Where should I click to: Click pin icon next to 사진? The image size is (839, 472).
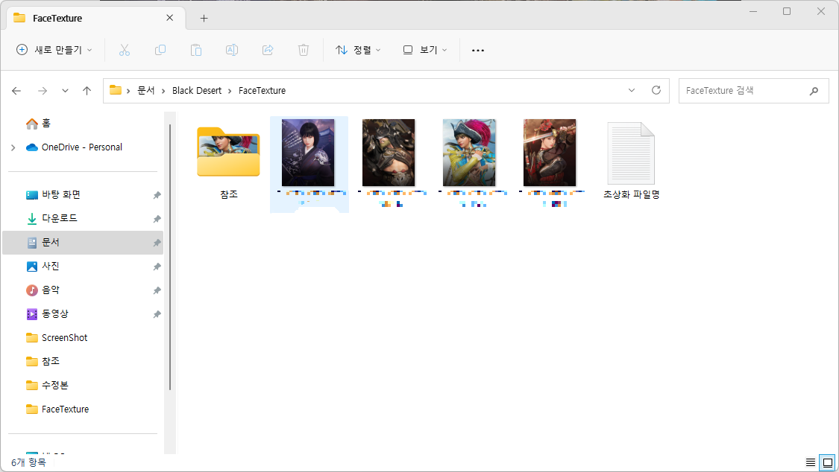(x=157, y=267)
